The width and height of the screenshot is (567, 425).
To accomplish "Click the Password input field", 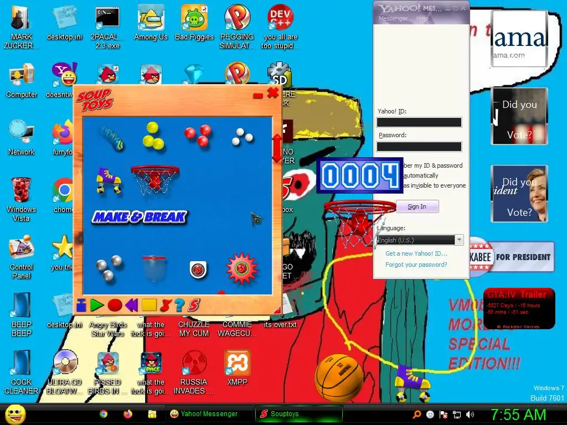I will (x=419, y=146).
